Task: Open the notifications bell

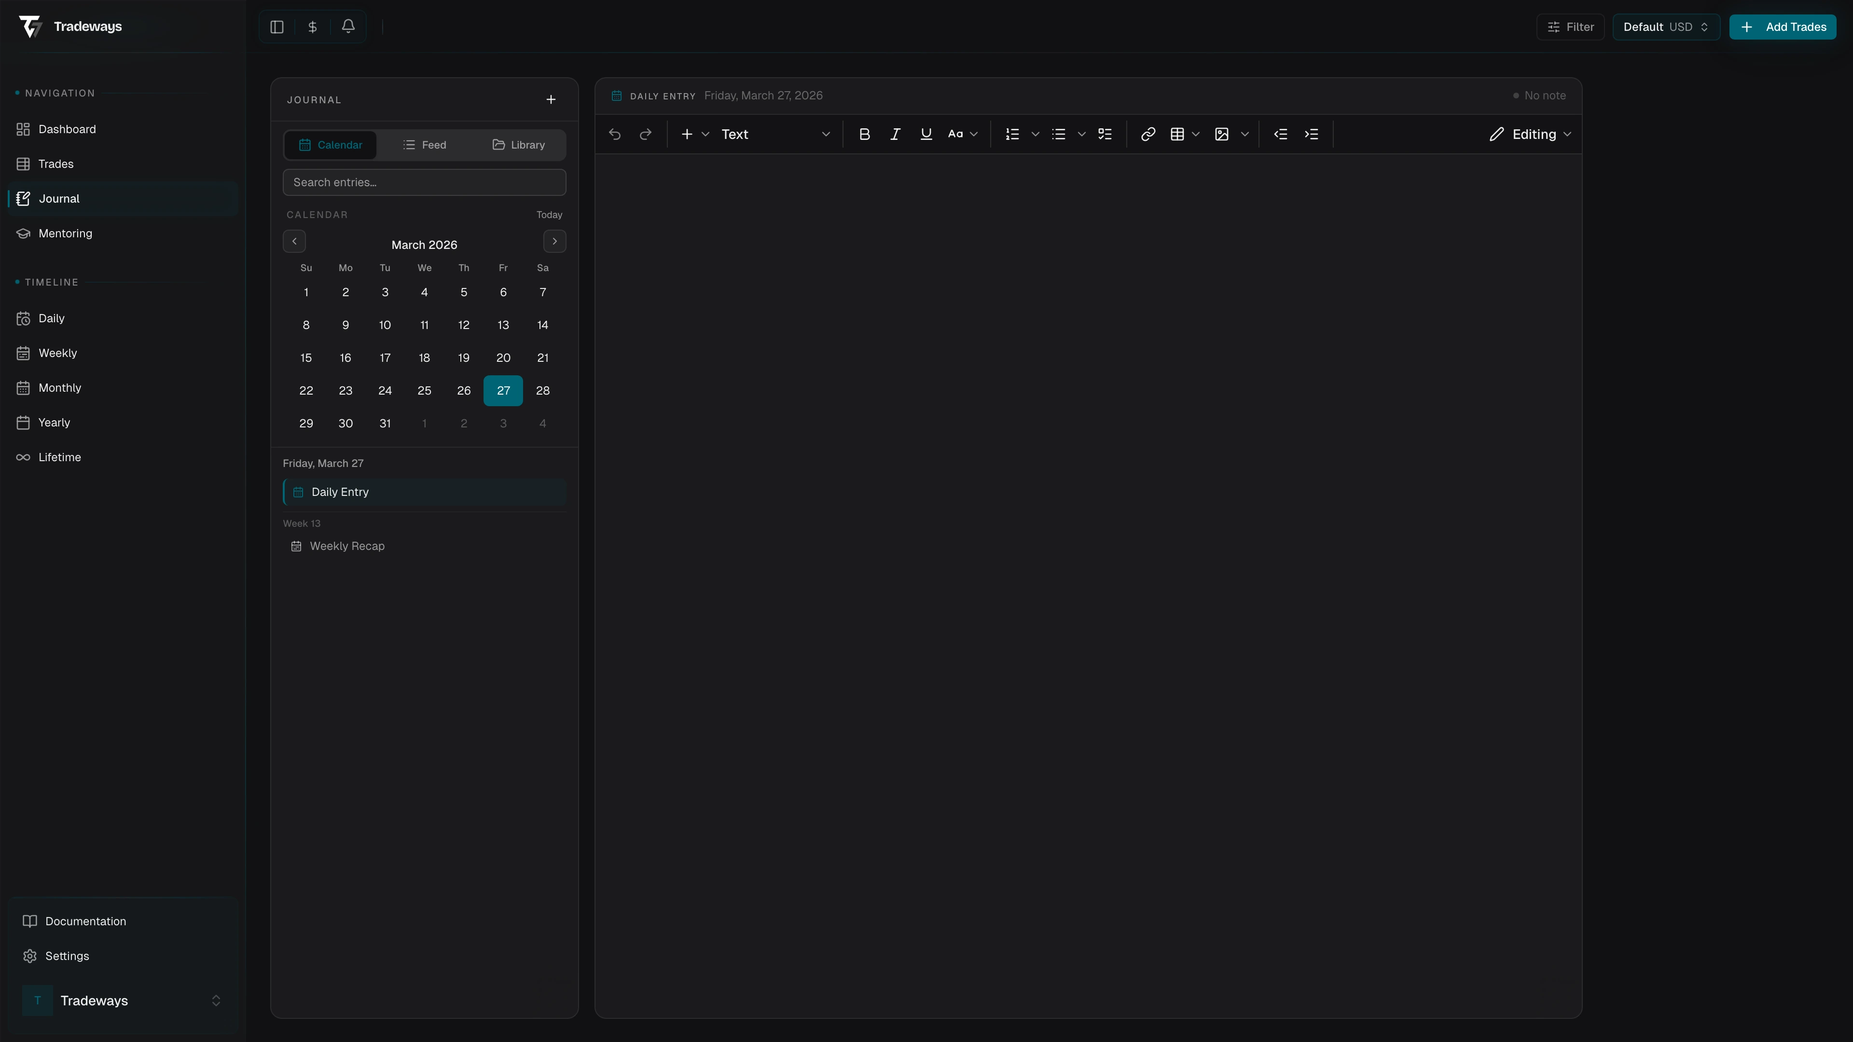Action: point(348,27)
